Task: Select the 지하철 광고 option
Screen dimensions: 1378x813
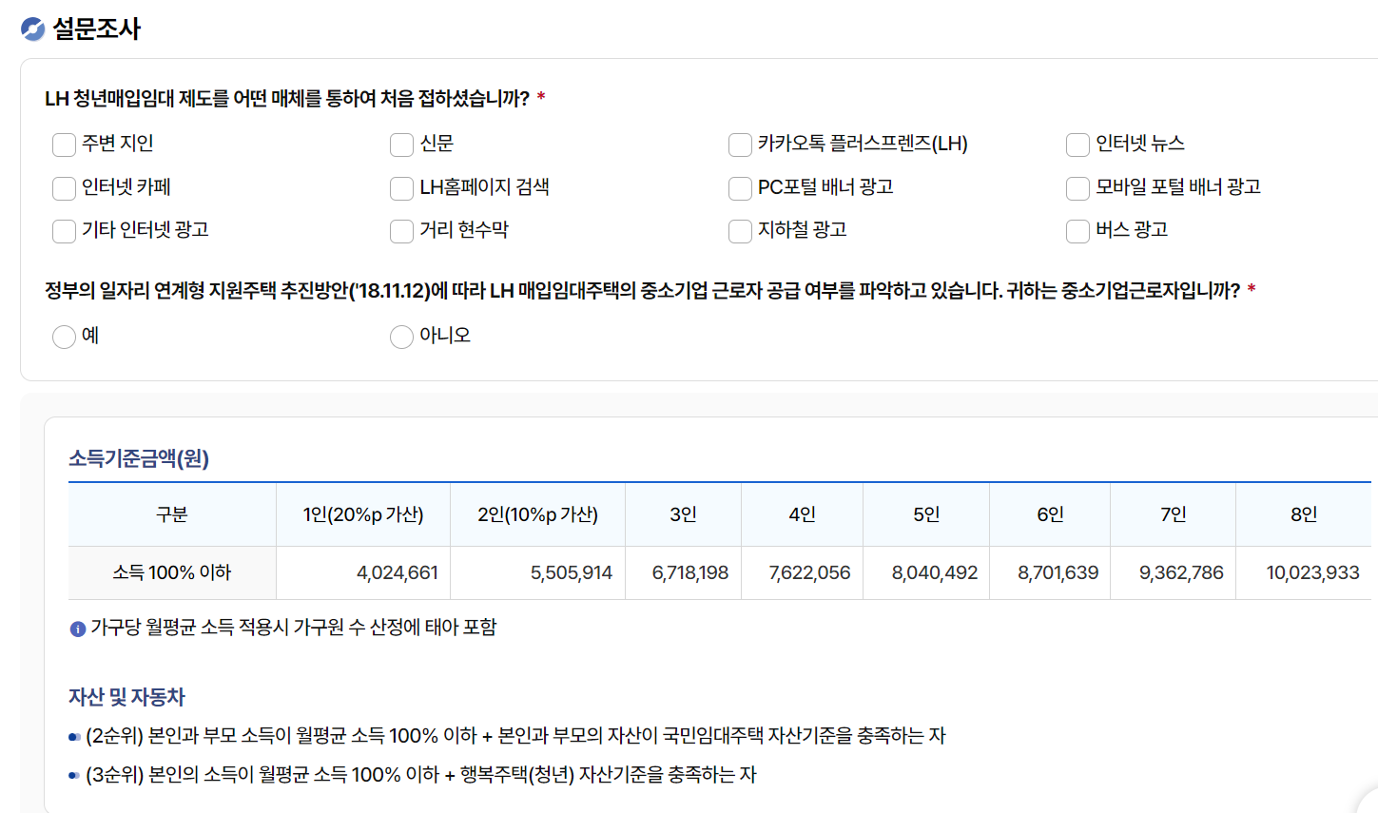Action: tap(739, 231)
